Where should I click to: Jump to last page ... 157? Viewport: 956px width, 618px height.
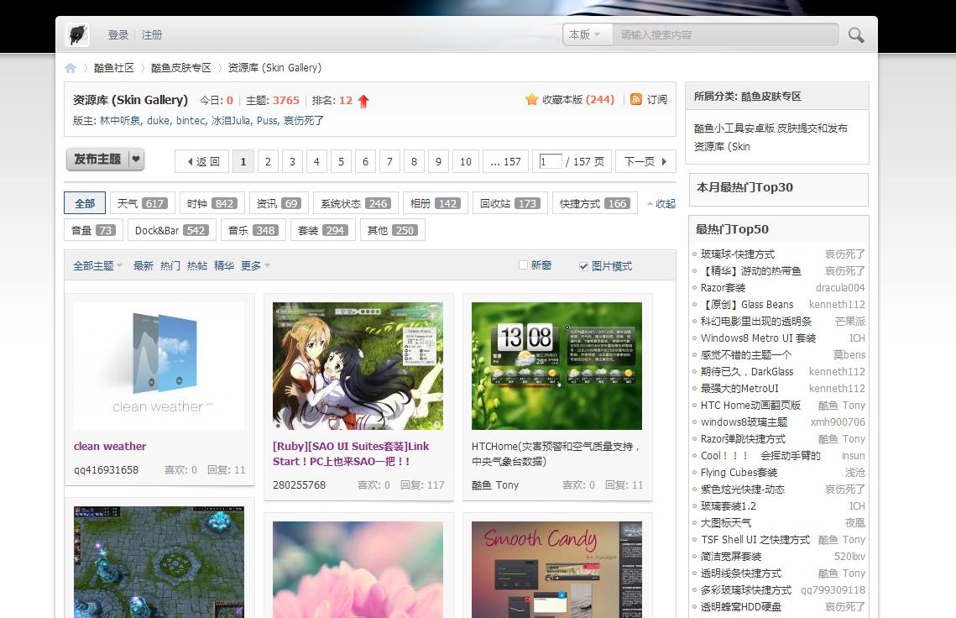[x=505, y=162]
